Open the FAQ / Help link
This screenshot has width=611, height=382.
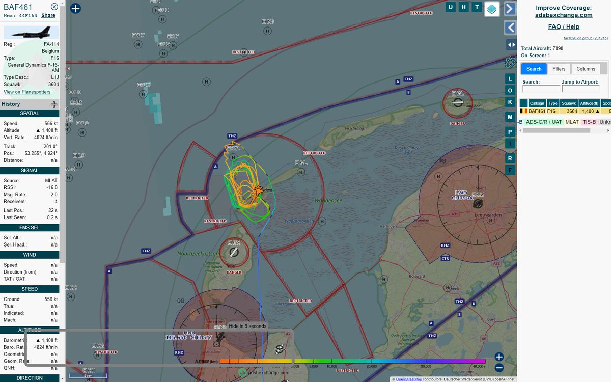tap(564, 26)
